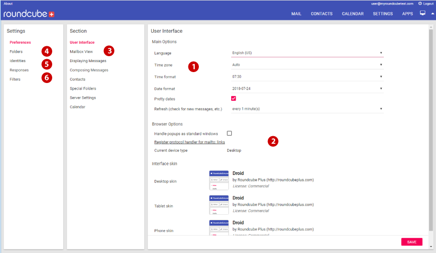Viewport: 436px width, 253px height.
Task: Select Identities in Settings list
Action: click(17, 61)
